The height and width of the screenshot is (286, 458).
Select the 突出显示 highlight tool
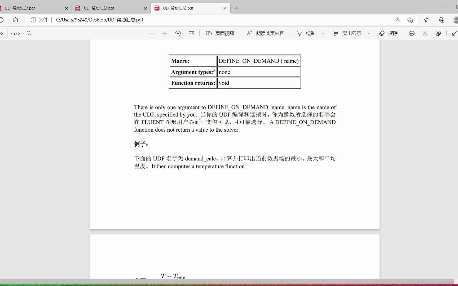click(x=347, y=33)
